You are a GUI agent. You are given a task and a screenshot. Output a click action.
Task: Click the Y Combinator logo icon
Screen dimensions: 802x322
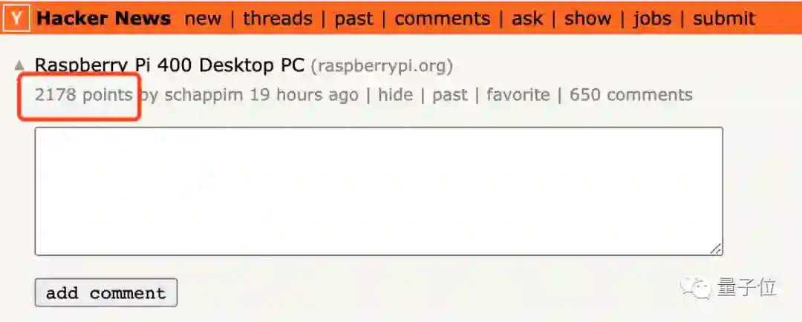click(x=18, y=19)
